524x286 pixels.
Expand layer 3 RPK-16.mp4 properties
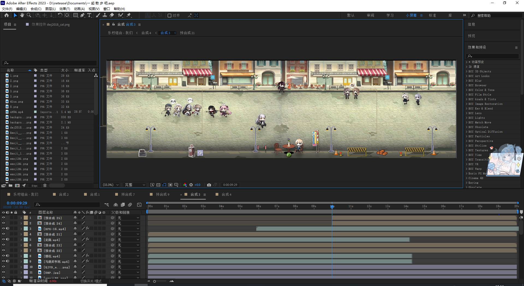coord(21,229)
